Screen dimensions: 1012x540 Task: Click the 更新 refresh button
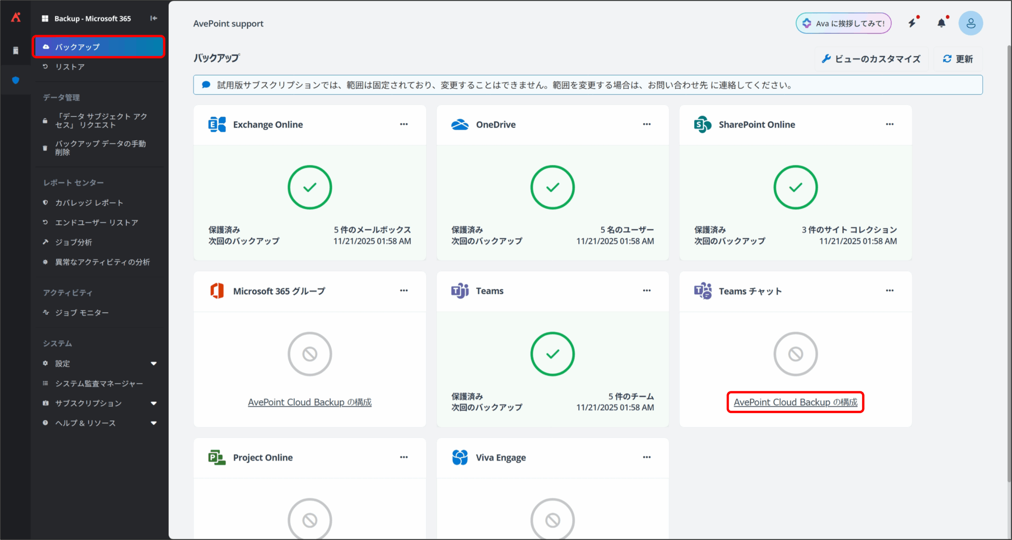pyautogui.click(x=958, y=59)
